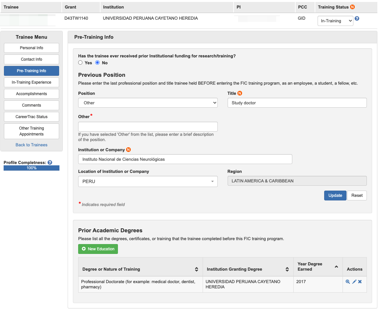
Task: Click the delete X icon in Actions
Action: coord(360,282)
